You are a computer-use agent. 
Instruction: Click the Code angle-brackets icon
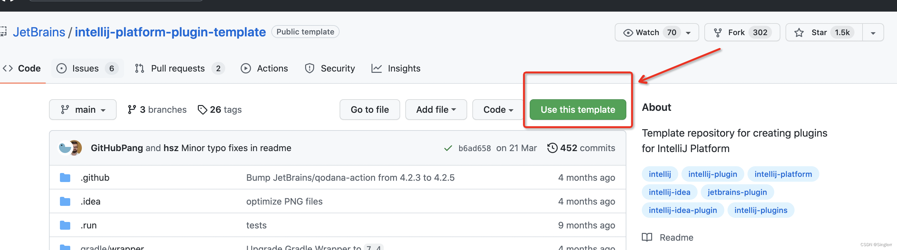click(x=8, y=68)
